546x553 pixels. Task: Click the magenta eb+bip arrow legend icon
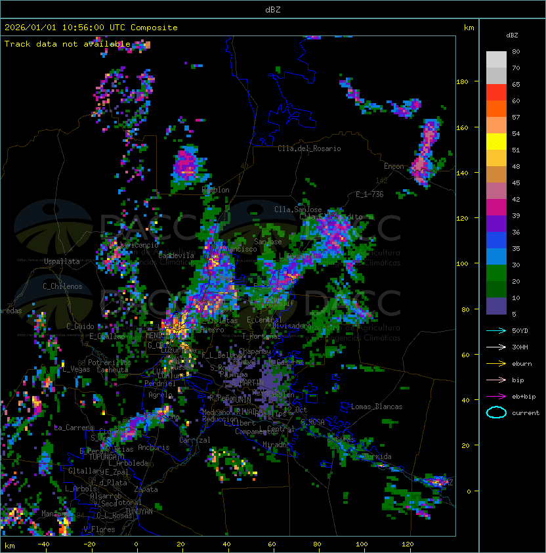[x=496, y=397]
